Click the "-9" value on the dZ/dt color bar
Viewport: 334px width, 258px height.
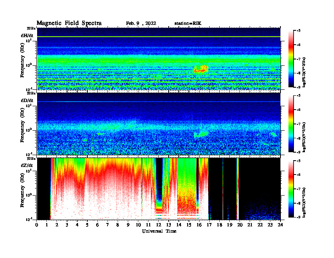298,217
